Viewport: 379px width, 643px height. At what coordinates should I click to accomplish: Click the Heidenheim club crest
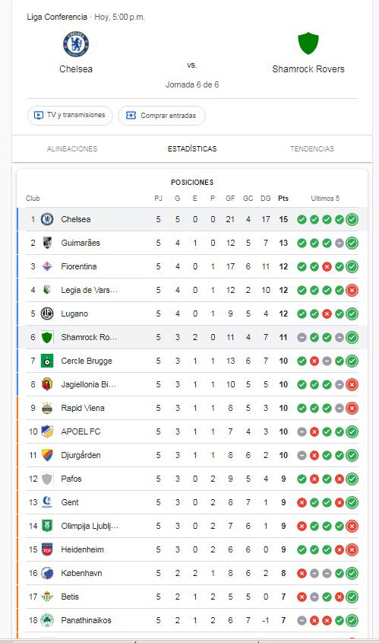[x=48, y=549]
